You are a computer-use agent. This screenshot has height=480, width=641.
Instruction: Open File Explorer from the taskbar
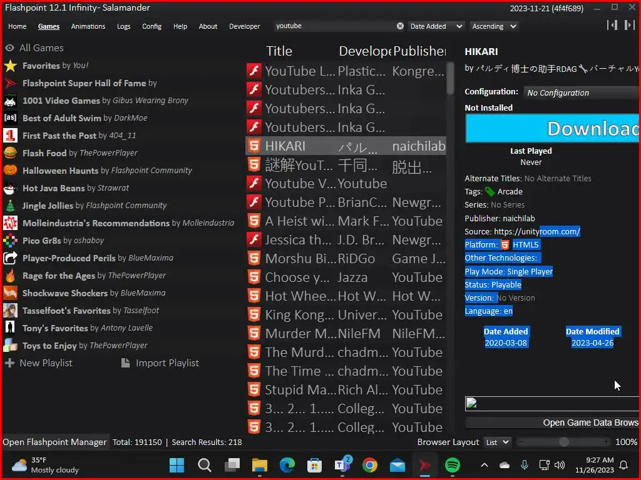(260, 465)
